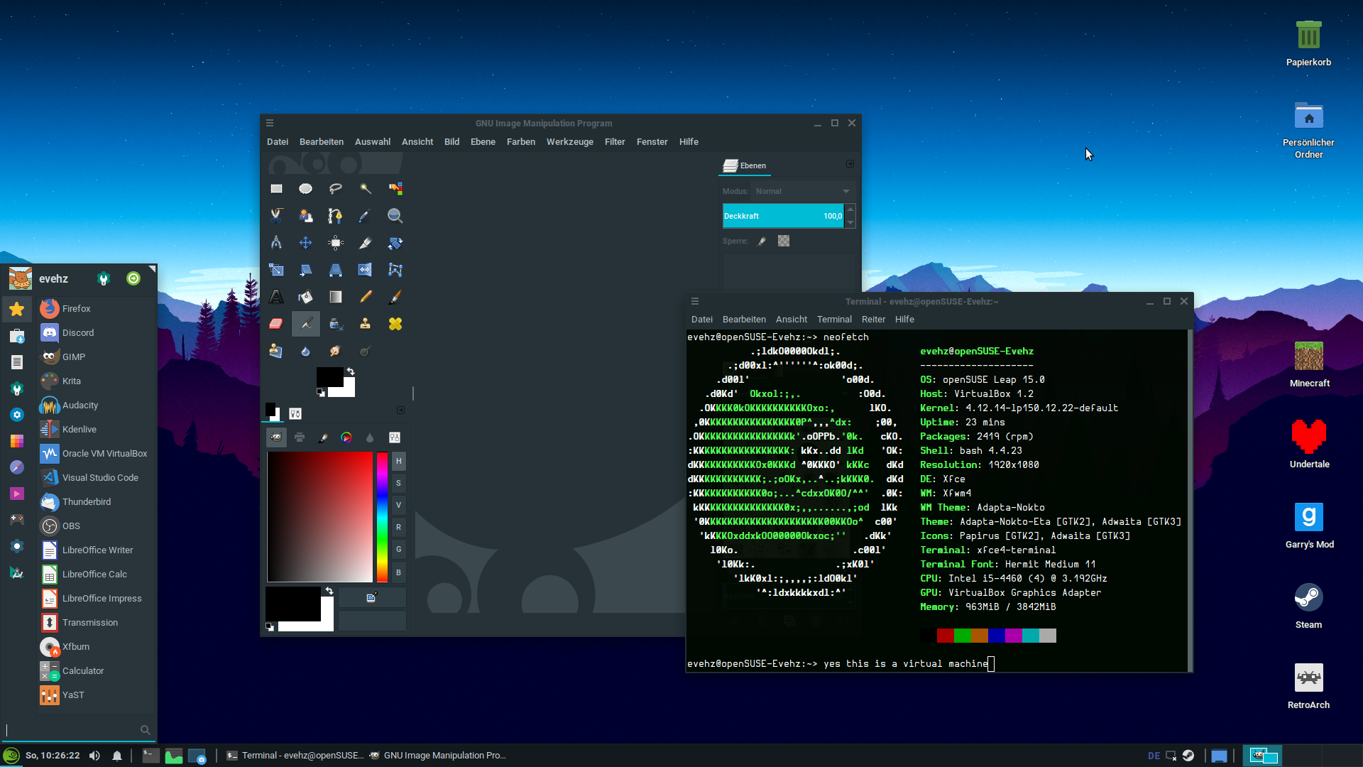The image size is (1363, 767).
Task: Select the Paths tool in GIMP toolbox
Action: click(x=336, y=216)
